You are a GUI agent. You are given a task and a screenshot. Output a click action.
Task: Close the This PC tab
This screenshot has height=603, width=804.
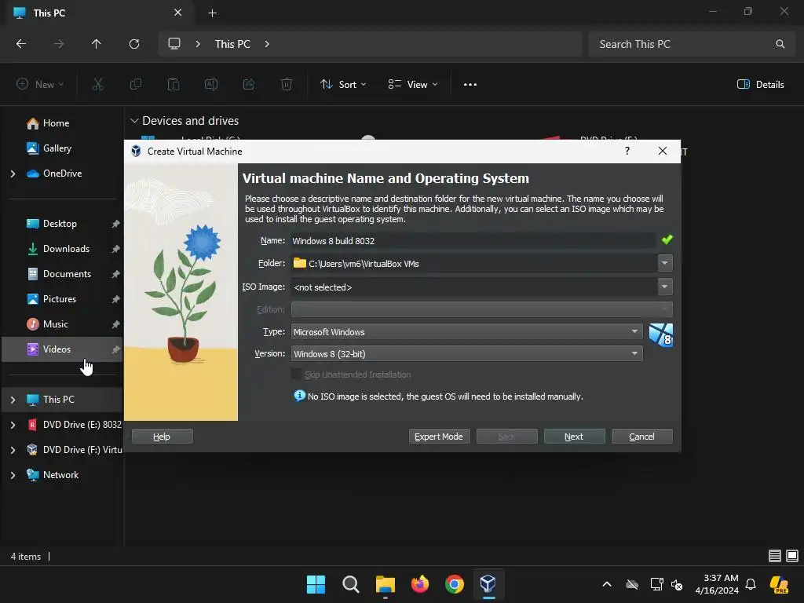pos(177,13)
